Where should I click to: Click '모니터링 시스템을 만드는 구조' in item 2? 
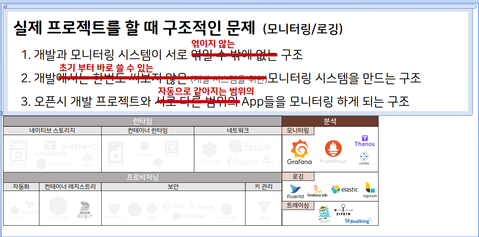coord(344,78)
